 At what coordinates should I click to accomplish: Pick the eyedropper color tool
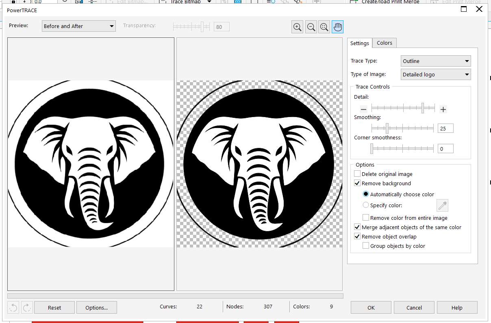point(442,206)
